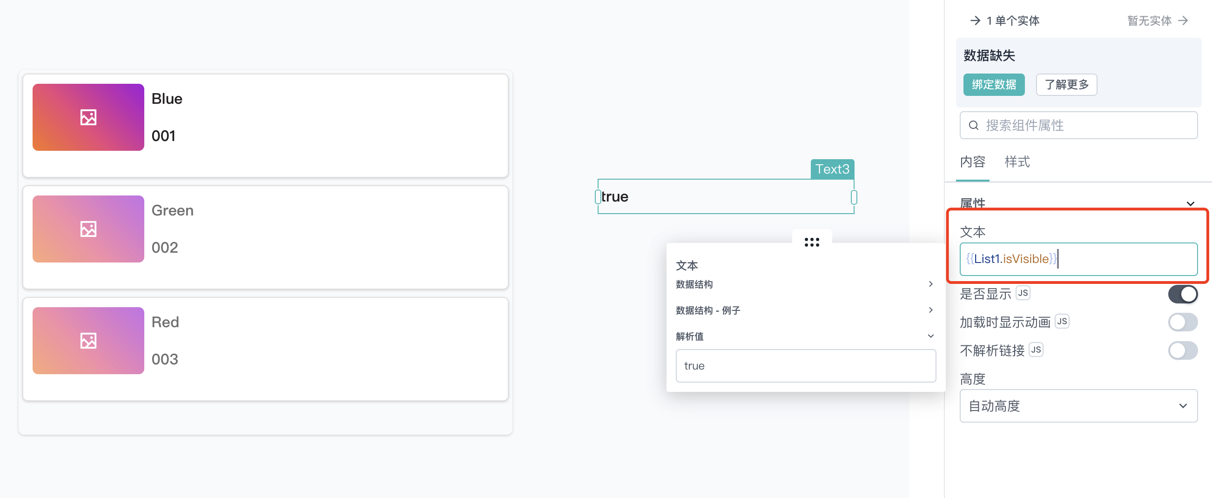Click the 了解更多 button
The height and width of the screenshot is (498, 1212).
(x=1066, y=85)
